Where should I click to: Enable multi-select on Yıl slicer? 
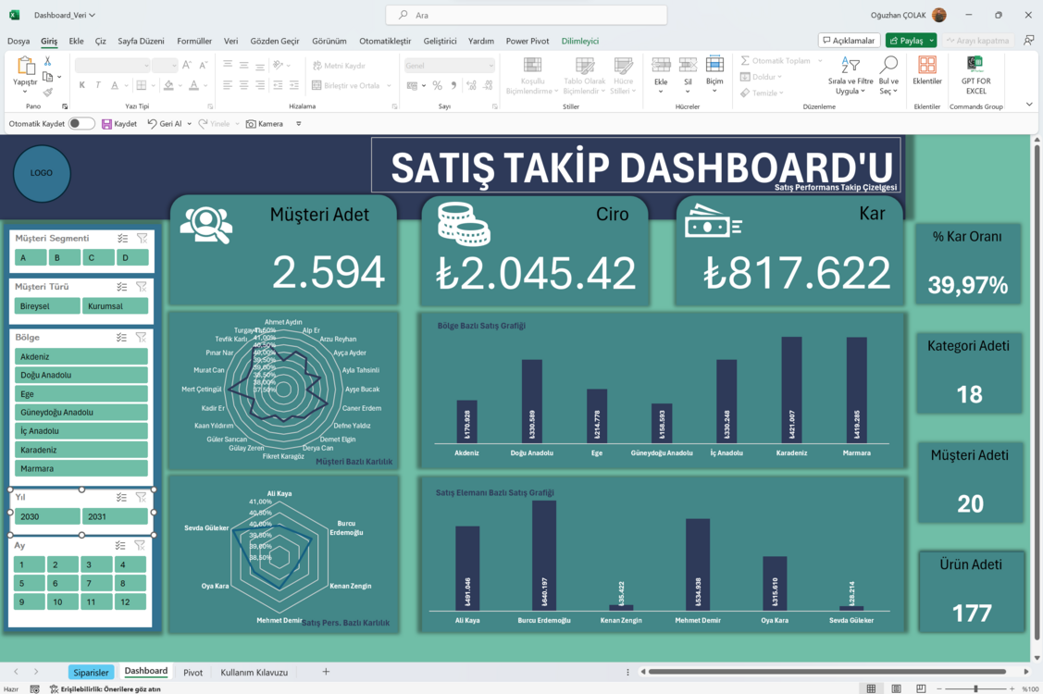(121, 497)
